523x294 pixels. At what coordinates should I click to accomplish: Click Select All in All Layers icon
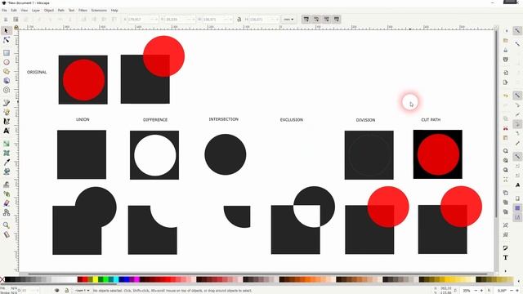point(16,20)
